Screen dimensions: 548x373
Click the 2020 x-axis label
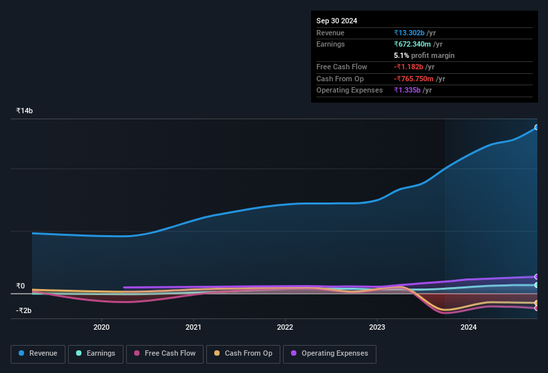coord(101,327)
